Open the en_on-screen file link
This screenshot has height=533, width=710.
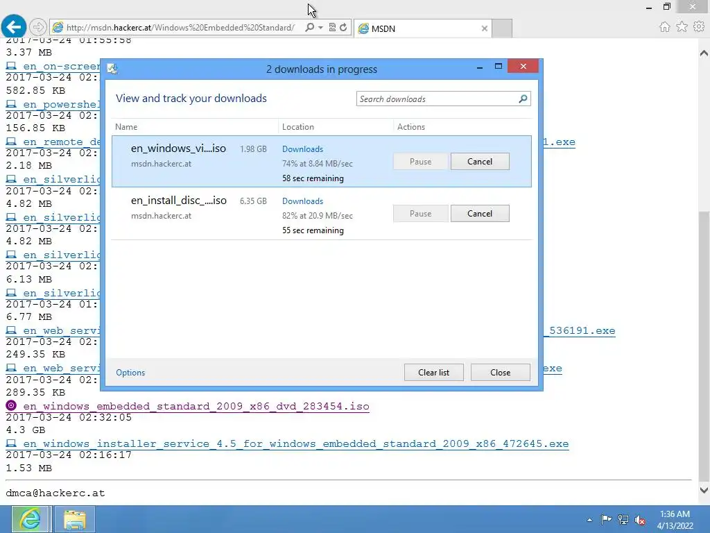[x=61, y=66]
